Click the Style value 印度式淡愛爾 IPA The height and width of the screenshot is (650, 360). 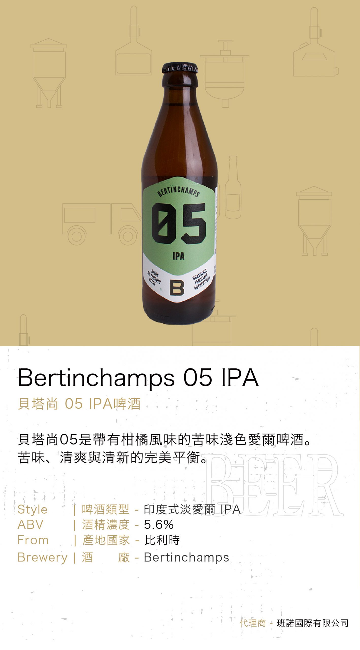[x=192, y=510]
